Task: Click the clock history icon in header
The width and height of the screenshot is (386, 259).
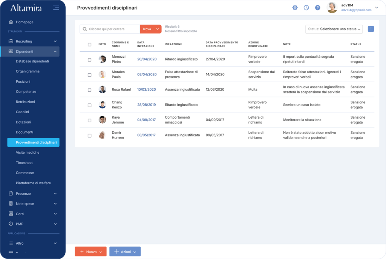Action: 306,8
